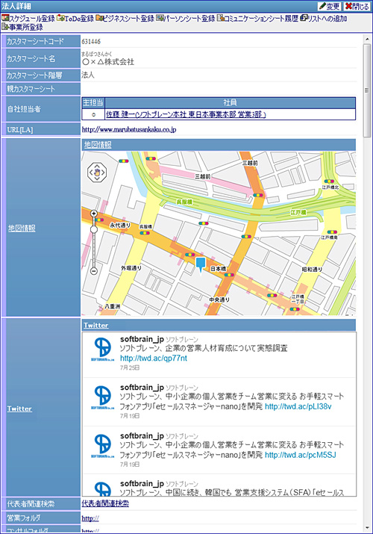The width and height of the screenshot is (373, 534).
Task: Open ToDo登録 in the toolbar
Action: pyautogui.click(x=79, y=19)
